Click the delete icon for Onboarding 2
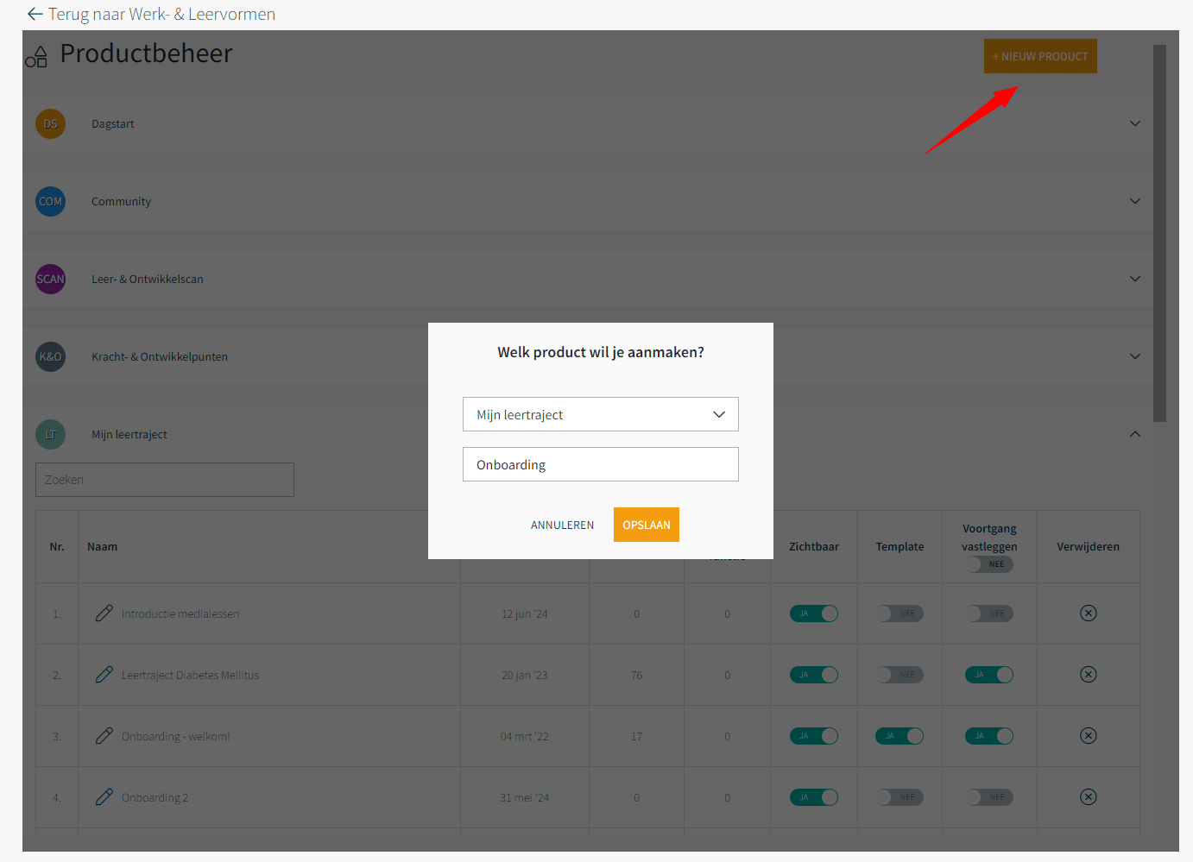The image size is (1193, 862). tap(1088, 797)
